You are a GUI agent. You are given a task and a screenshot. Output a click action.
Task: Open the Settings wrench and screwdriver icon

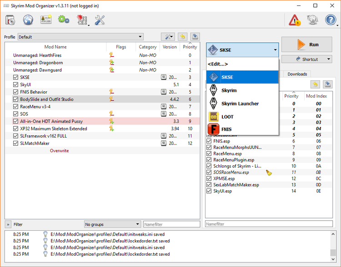[100, 20]
